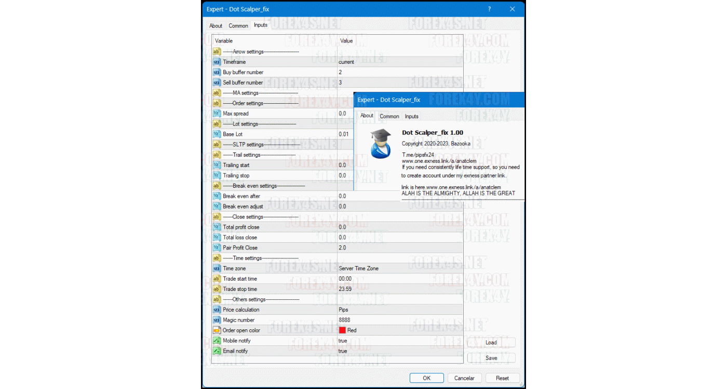Screen dimensions: 727x389
Task: Switch to the Common tab
Action: (238, 26)
